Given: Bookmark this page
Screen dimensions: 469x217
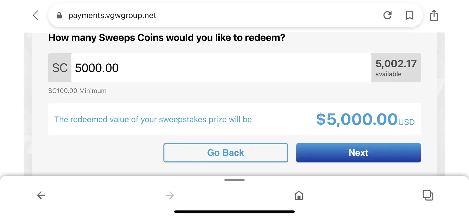Looking at the screenshot, I should pyautogui.click(x=410, y=15).
